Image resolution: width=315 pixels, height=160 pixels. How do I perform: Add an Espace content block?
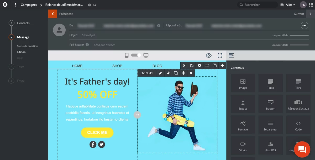pyautogui.click(x=243, y=104)
